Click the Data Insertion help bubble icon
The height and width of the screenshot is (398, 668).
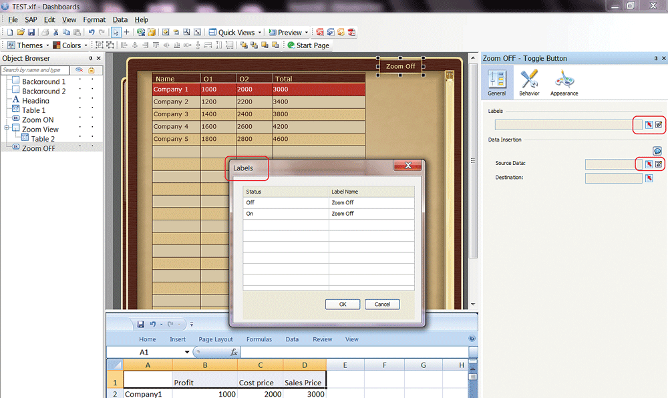pyautogui.click(x=657, y=152)
